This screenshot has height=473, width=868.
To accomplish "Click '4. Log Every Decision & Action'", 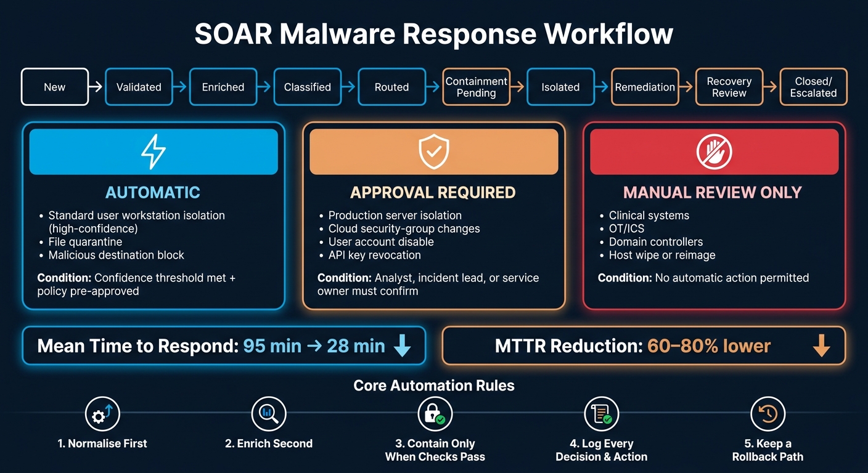I will [601, 450].
